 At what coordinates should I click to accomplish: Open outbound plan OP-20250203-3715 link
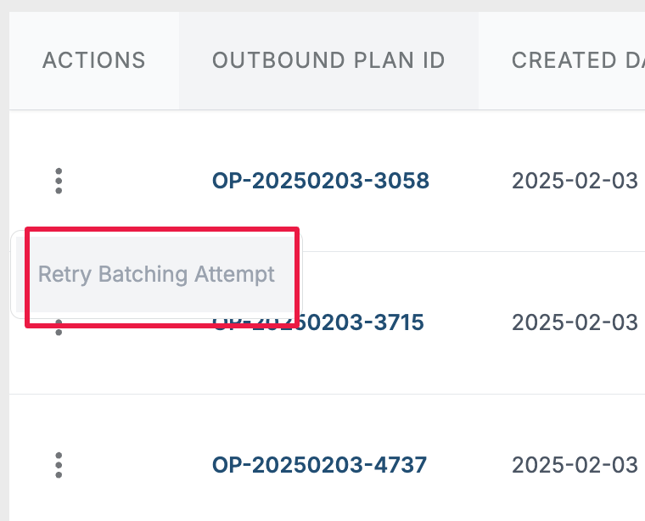point(365,323)
